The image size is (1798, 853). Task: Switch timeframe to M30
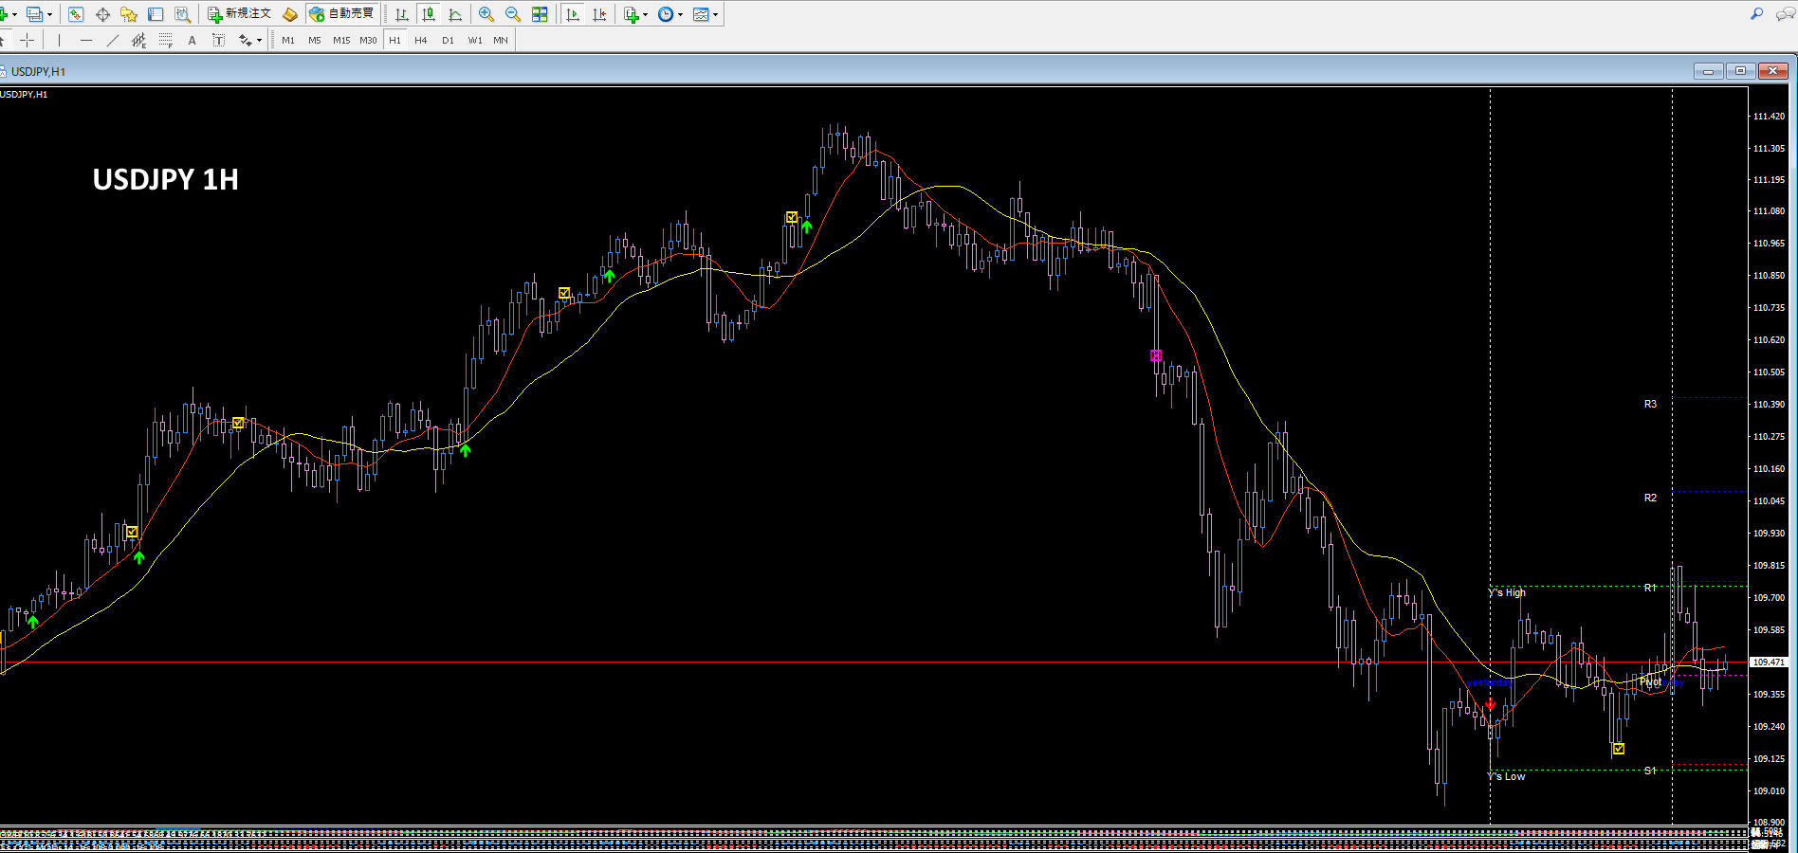(368, 40)
